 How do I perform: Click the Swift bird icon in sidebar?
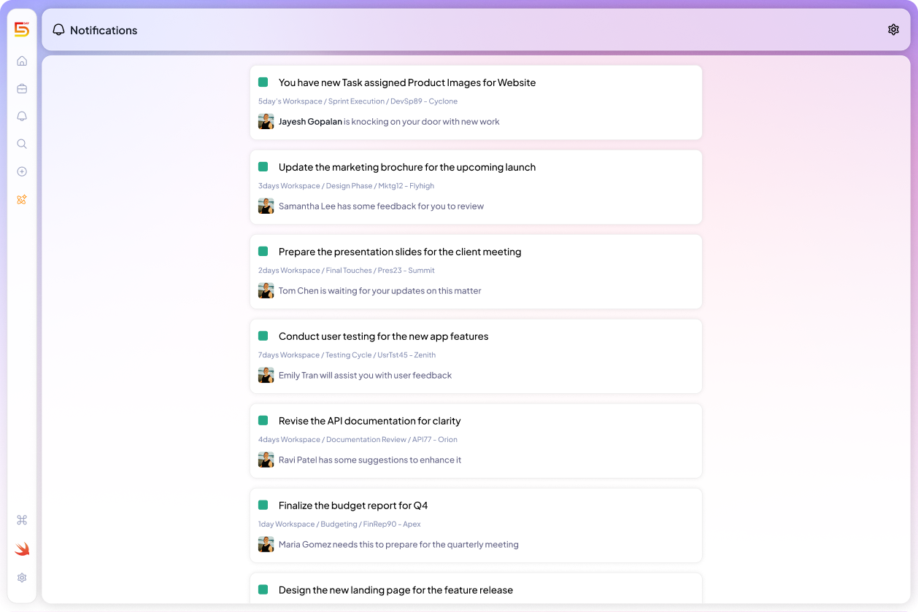[22, 549]
